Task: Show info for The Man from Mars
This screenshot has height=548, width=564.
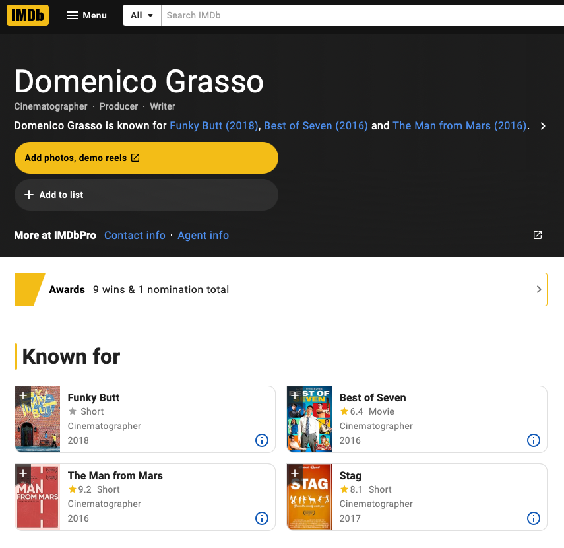Action: [262, 518]
